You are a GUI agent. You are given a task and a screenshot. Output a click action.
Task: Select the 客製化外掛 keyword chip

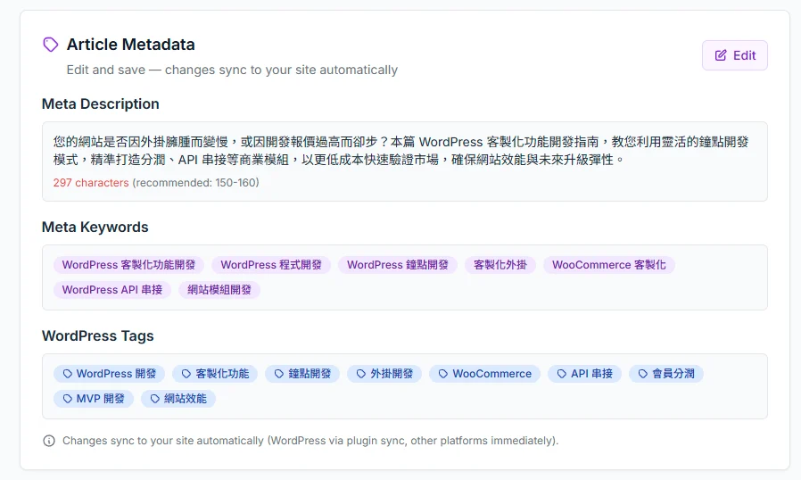pos(500,265)
